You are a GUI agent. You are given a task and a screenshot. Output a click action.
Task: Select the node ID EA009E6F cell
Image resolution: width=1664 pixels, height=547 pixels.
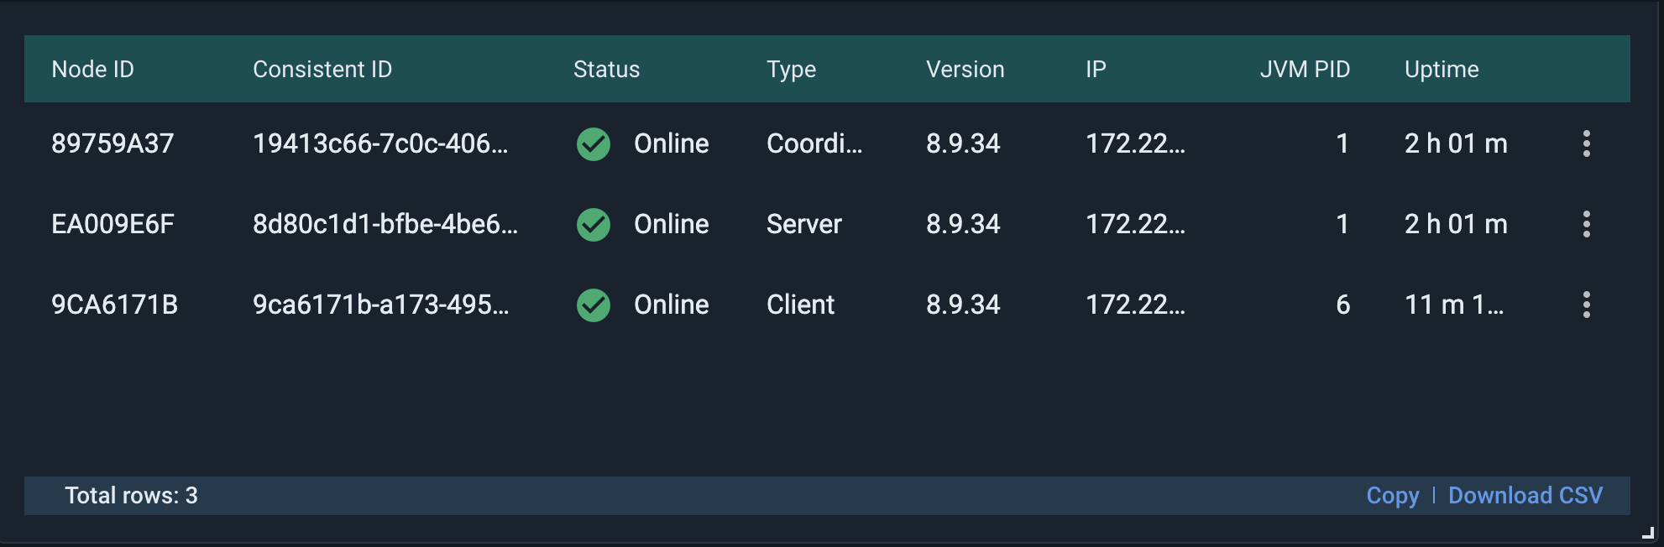113,224
